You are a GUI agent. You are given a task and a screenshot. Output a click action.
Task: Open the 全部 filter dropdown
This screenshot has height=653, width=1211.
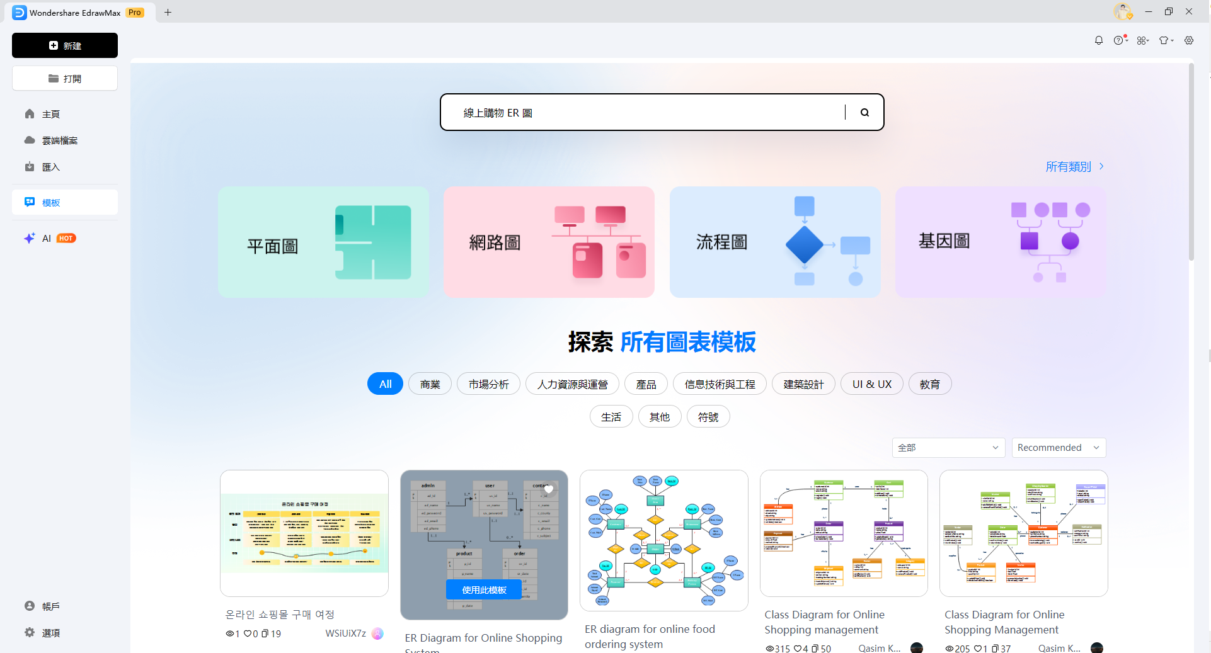[948, 447]
